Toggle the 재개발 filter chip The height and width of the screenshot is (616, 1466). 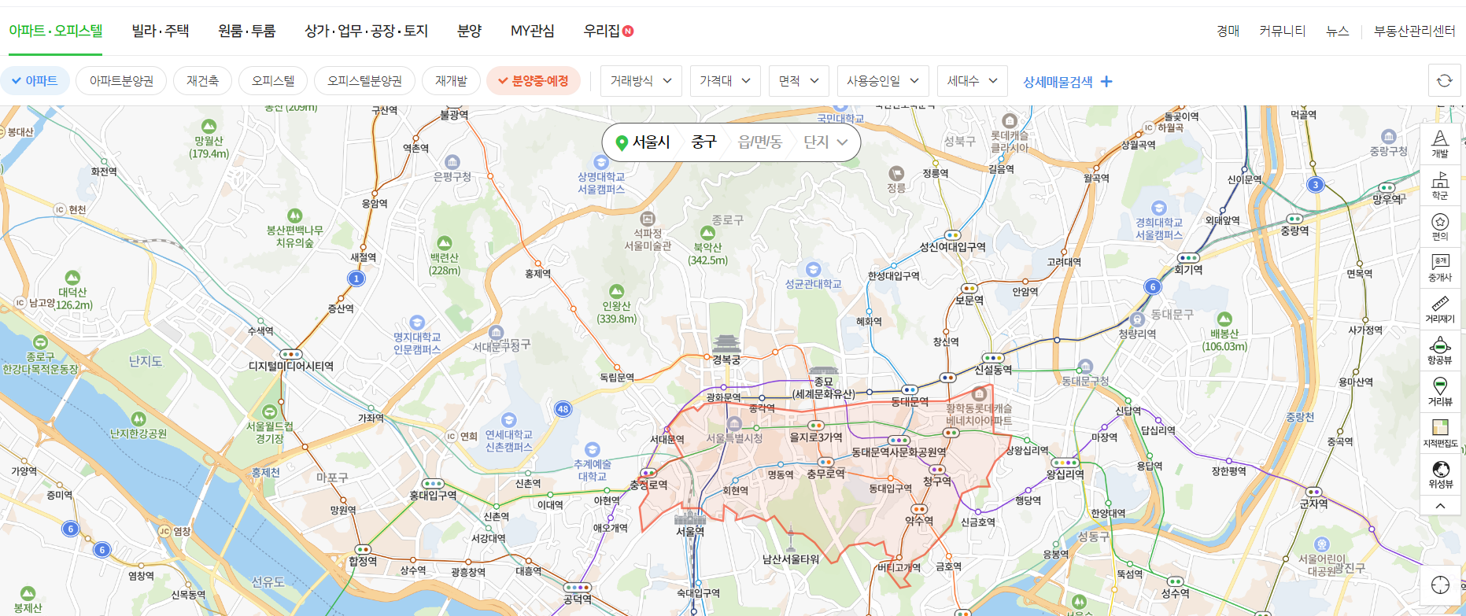point(451,81)
